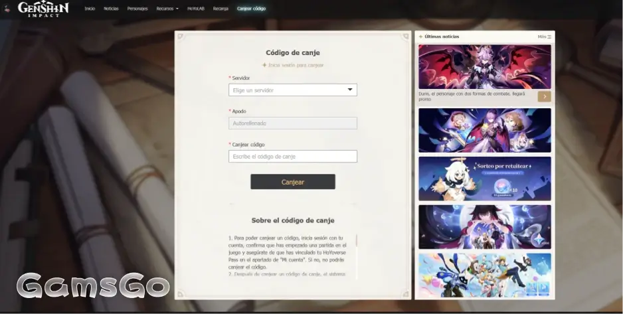
Task: Click the star icon beside Últimas noticias
Action: [x=420, y=37]
